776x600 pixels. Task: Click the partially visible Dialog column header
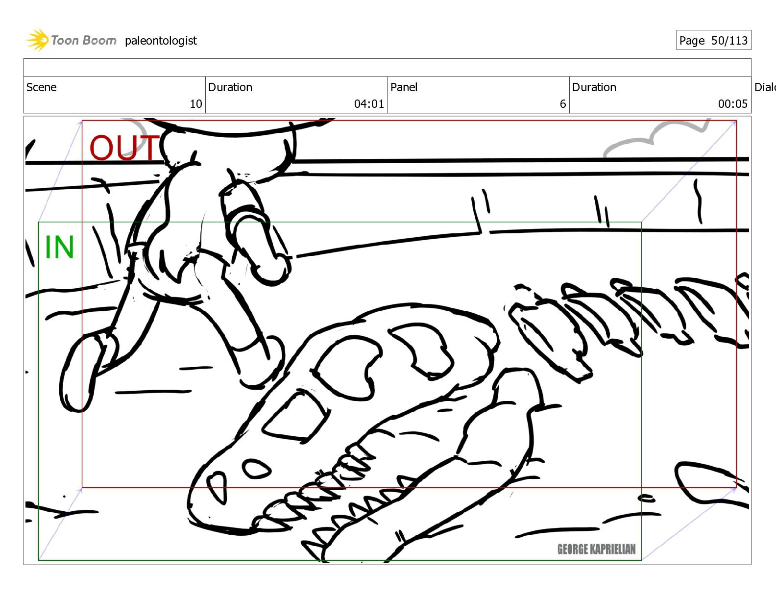765,87
